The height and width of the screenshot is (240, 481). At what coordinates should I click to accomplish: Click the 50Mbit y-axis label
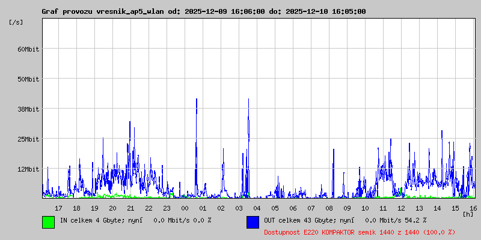tap(28, 79)
